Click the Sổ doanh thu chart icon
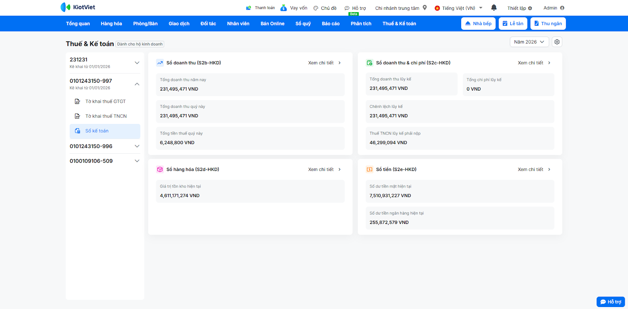The width and height of the screenshot is (628, 309). pos(160,63)
